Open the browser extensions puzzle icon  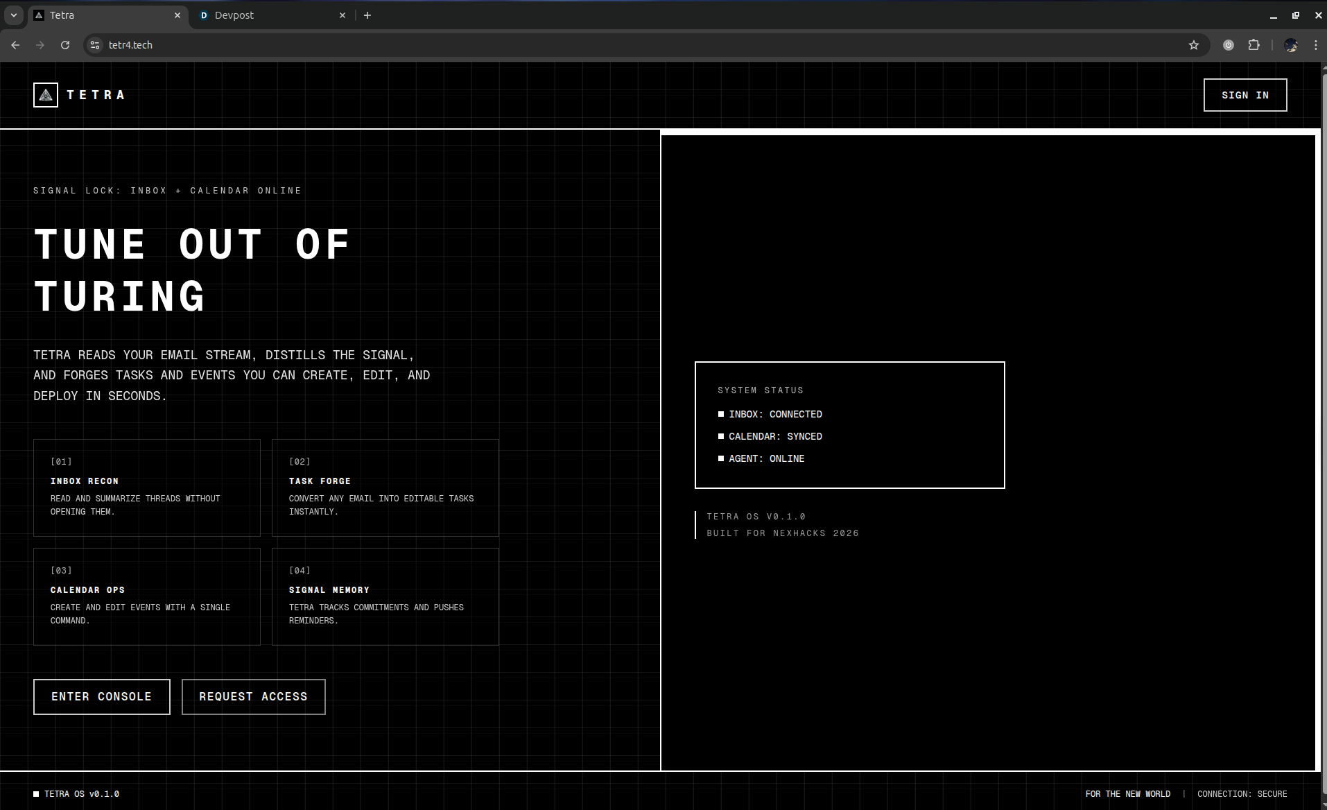point(1254,45)
